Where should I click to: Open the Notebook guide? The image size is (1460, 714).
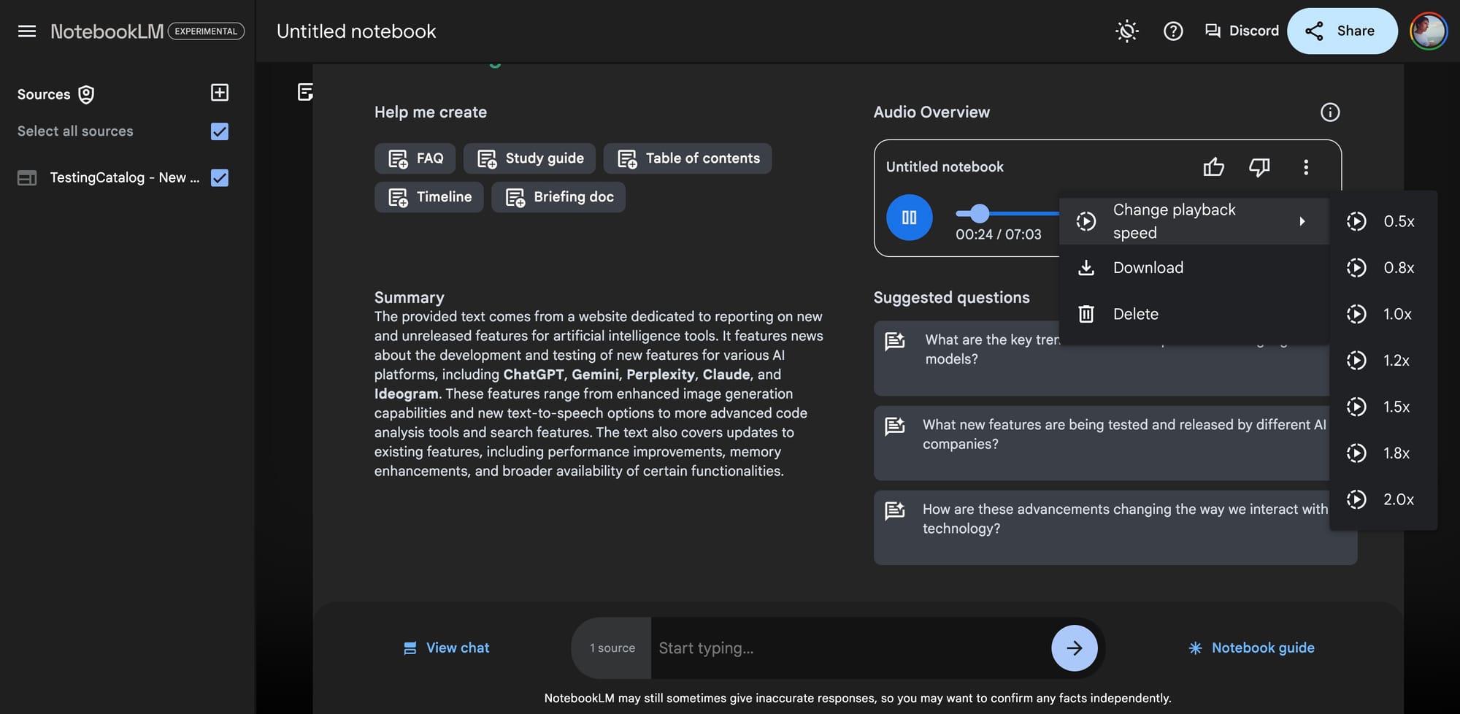pos(1251,648)
